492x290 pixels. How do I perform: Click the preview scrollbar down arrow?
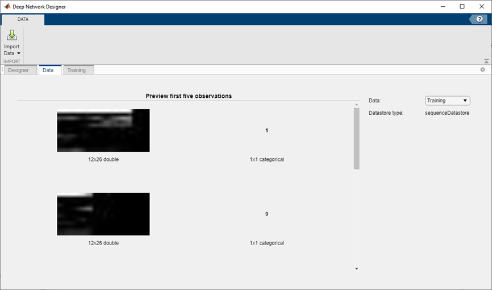coord(356,268)
